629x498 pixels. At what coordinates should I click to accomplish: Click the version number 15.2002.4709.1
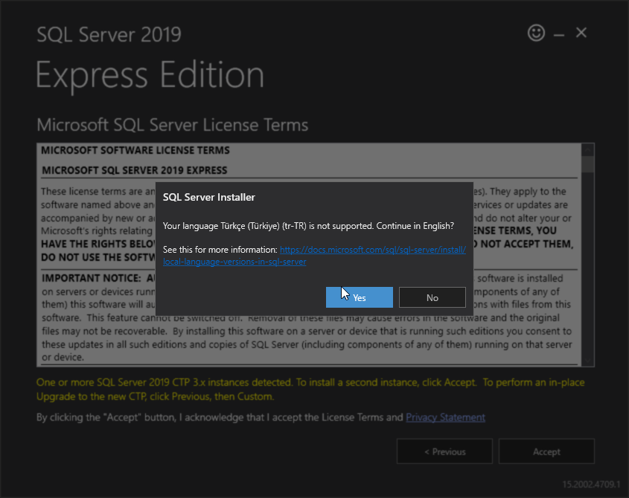[x=591, y=484]
